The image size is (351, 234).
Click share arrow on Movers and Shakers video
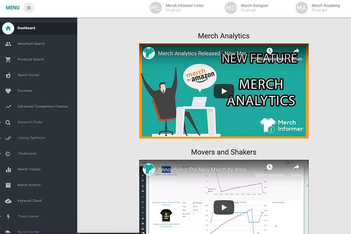pyautogui.click(x=296, y=167)
